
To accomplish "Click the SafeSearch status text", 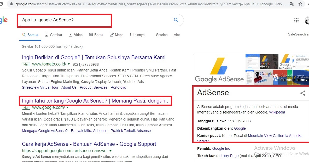I will point(298,34).
